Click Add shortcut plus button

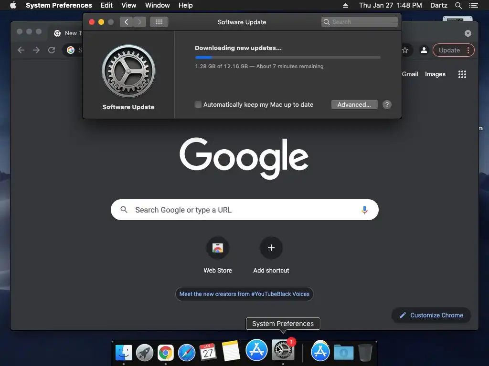click(x=271, y=248)
